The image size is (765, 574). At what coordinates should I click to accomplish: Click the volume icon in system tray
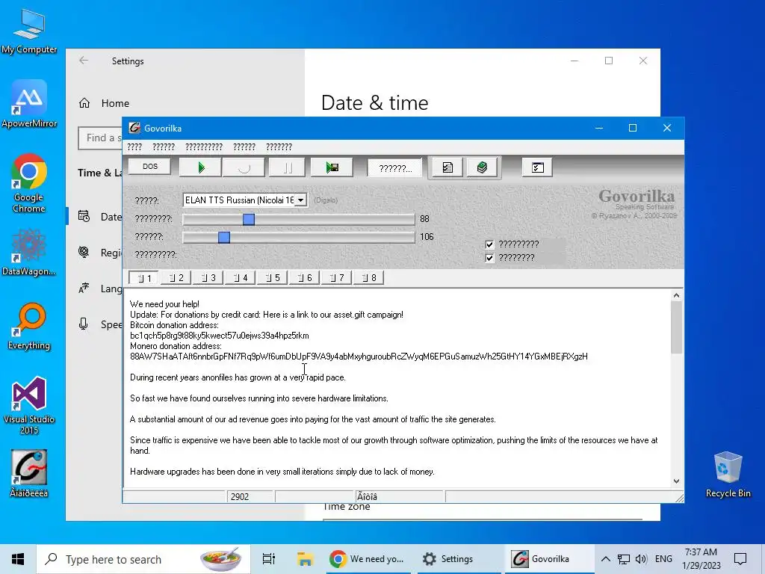[x=641, y=559]
